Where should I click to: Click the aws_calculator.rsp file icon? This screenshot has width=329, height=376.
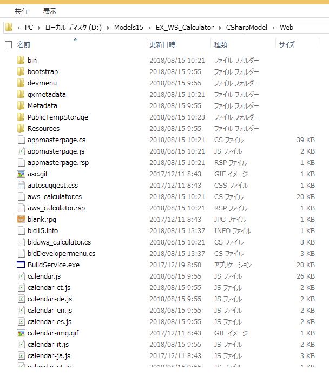click(21, 208)
